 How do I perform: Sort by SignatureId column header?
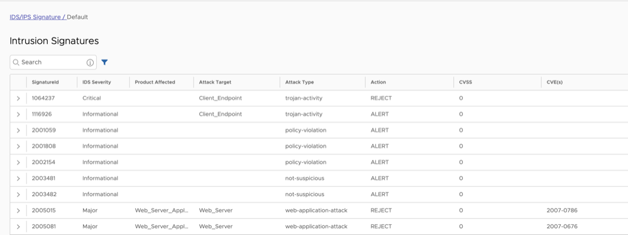(x=45, y=82)
